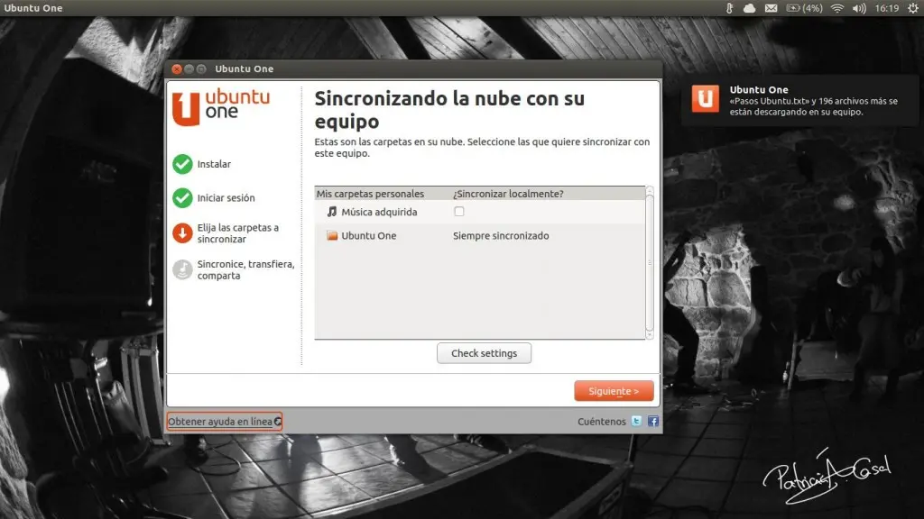Click the Ubuntu One window title bar text
Image resolution: width=924 pixels, height=519 pixels.
coord(244,68)
